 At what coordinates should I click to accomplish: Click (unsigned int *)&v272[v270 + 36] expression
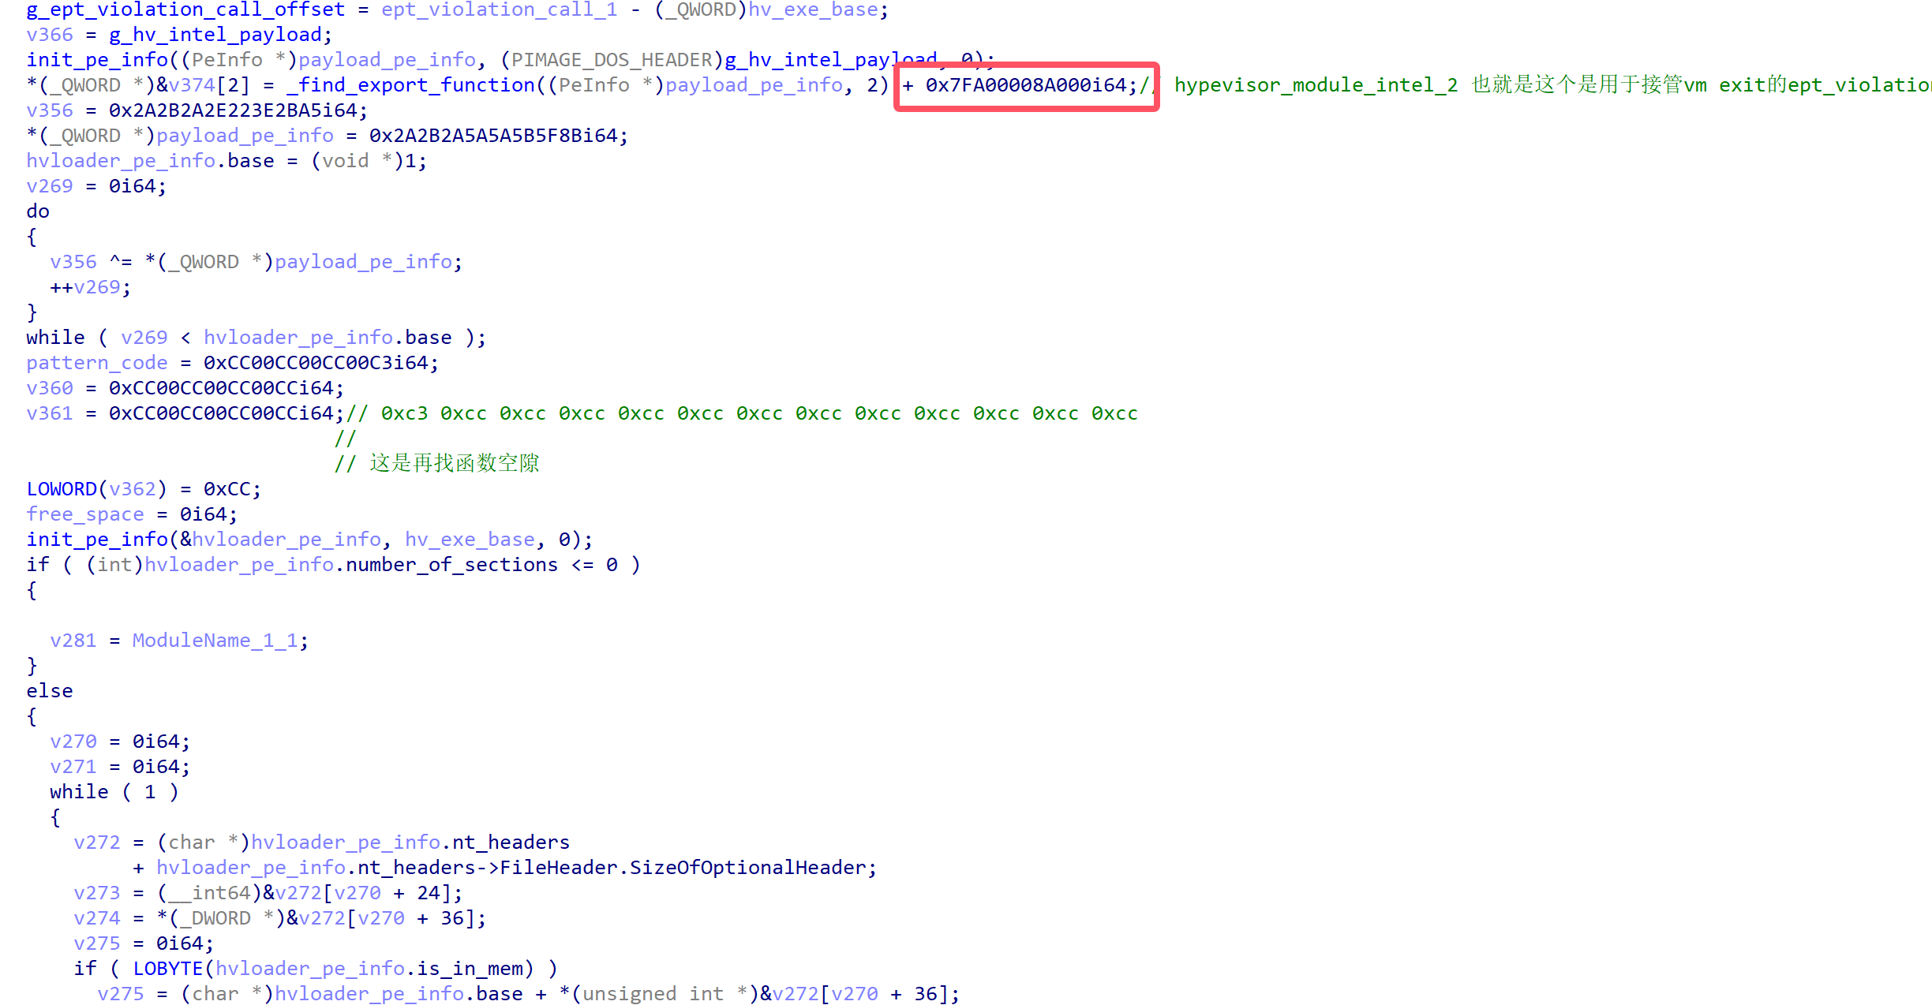tap(759, 994)
